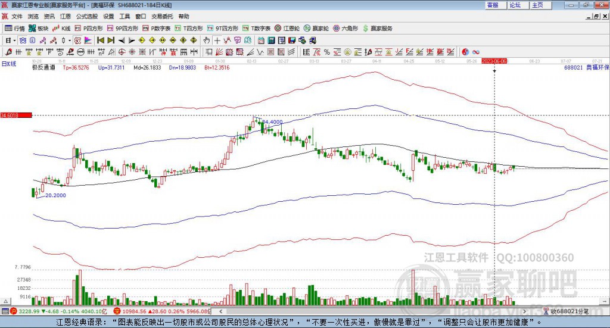Click the 论坛 button
Viewport: 610px width, 328px height.
point(518,5)
